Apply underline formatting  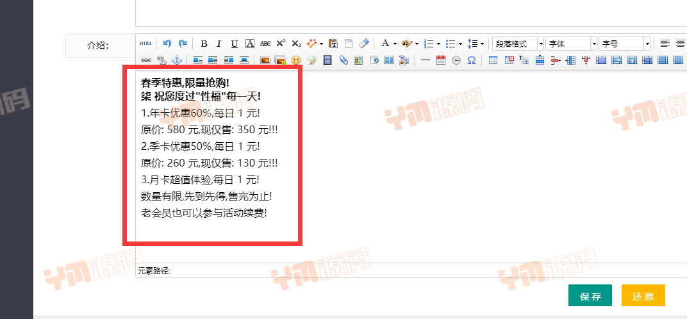[235, 44]
